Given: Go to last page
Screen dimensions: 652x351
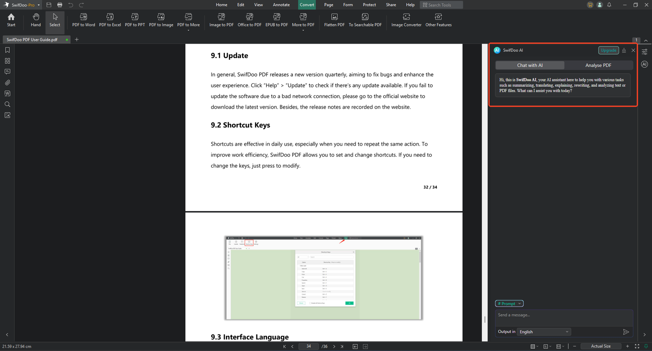Looking at the screenshot, I should (342, 347).
